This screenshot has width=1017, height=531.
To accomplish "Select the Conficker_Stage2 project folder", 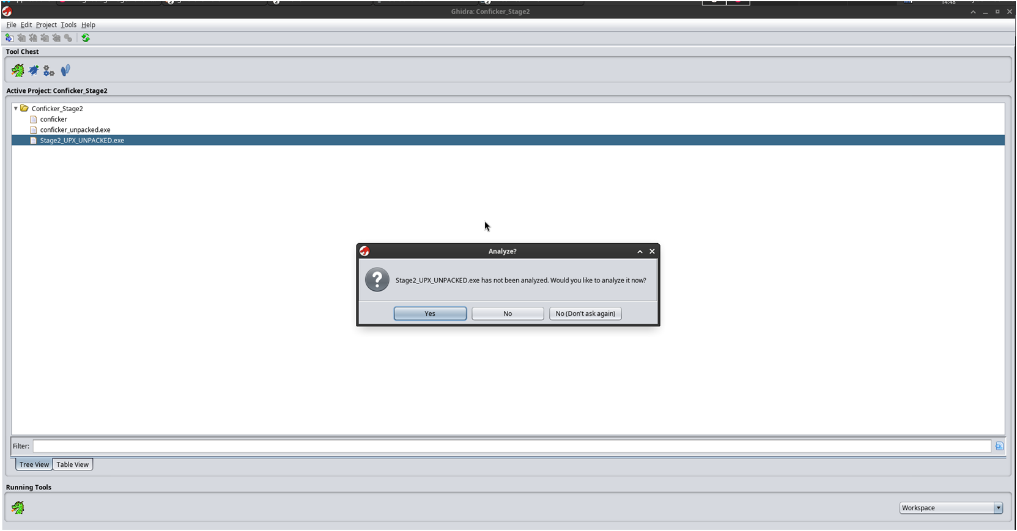I will 57,109.
